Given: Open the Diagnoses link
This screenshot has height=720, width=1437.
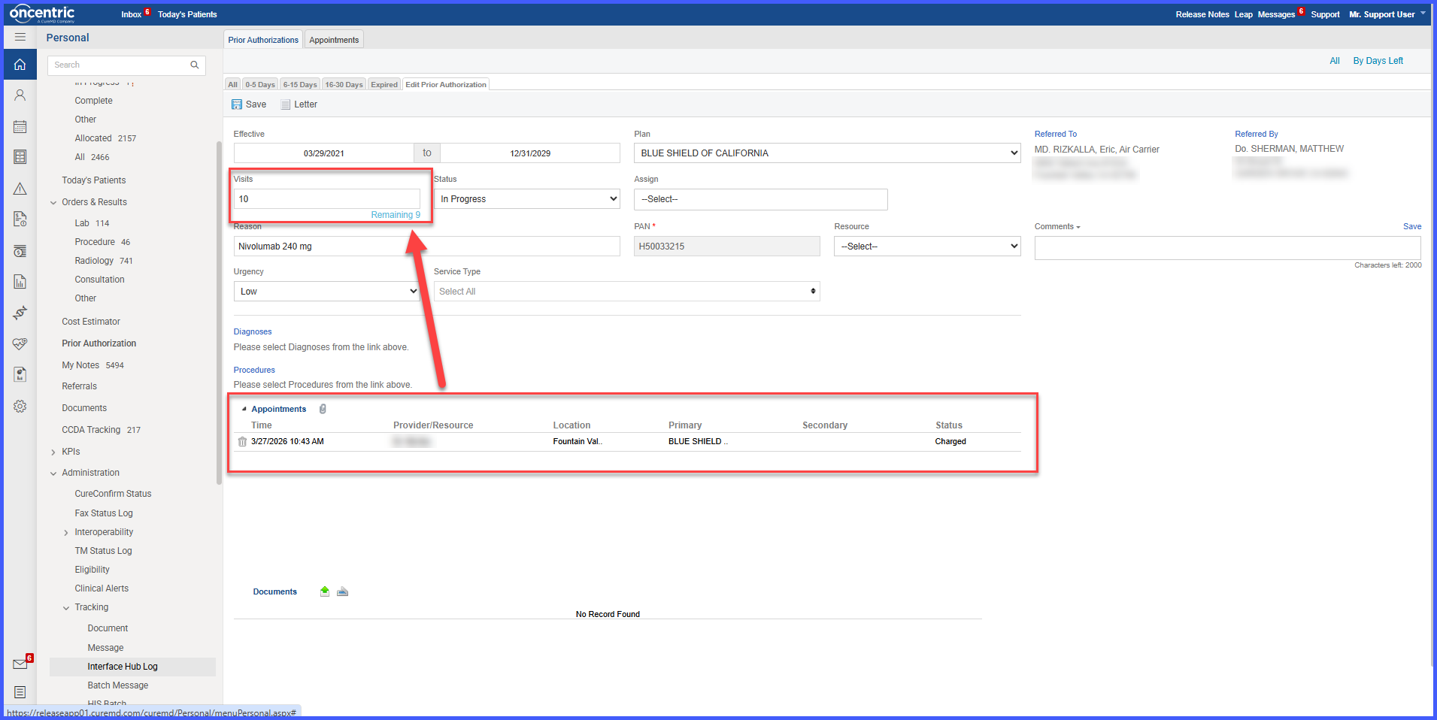Looking at the screenshot, I should click(253, 331).
